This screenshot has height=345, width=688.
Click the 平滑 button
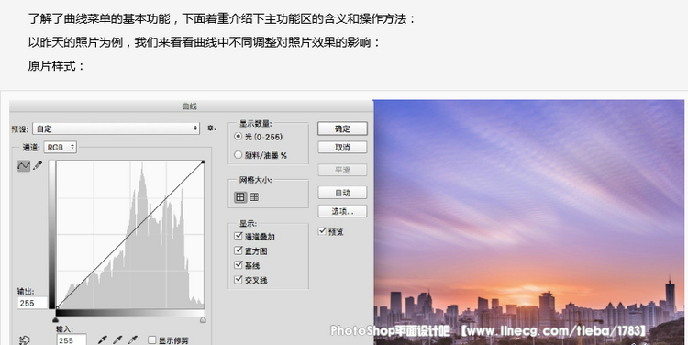pos(342,170)
